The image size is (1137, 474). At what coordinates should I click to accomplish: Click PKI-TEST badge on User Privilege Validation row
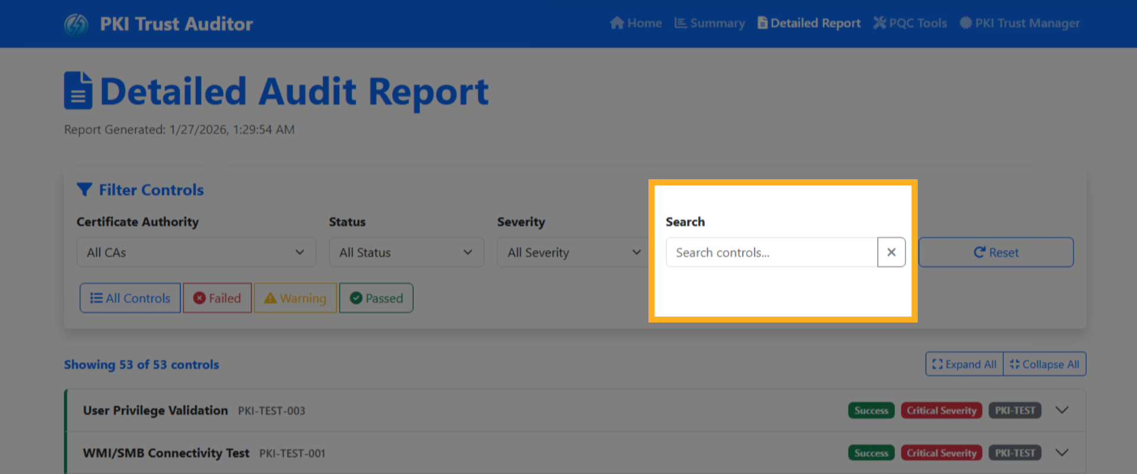[x=1015, y=411]
